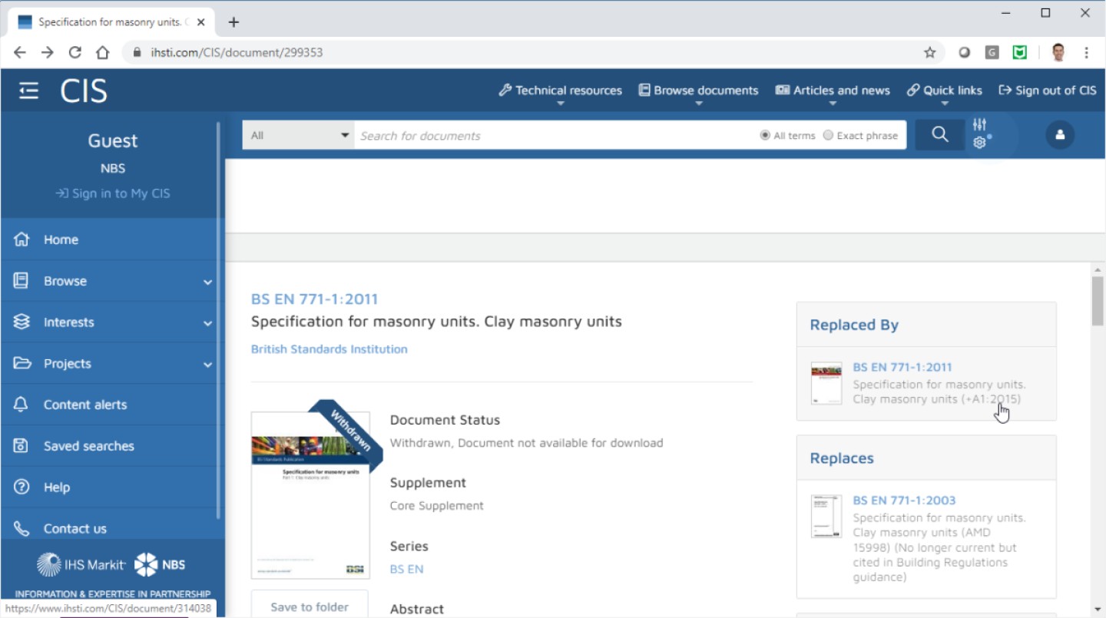Click British Standards Institution link
This screenshot has width=1106, height=618.
[329, 349]
